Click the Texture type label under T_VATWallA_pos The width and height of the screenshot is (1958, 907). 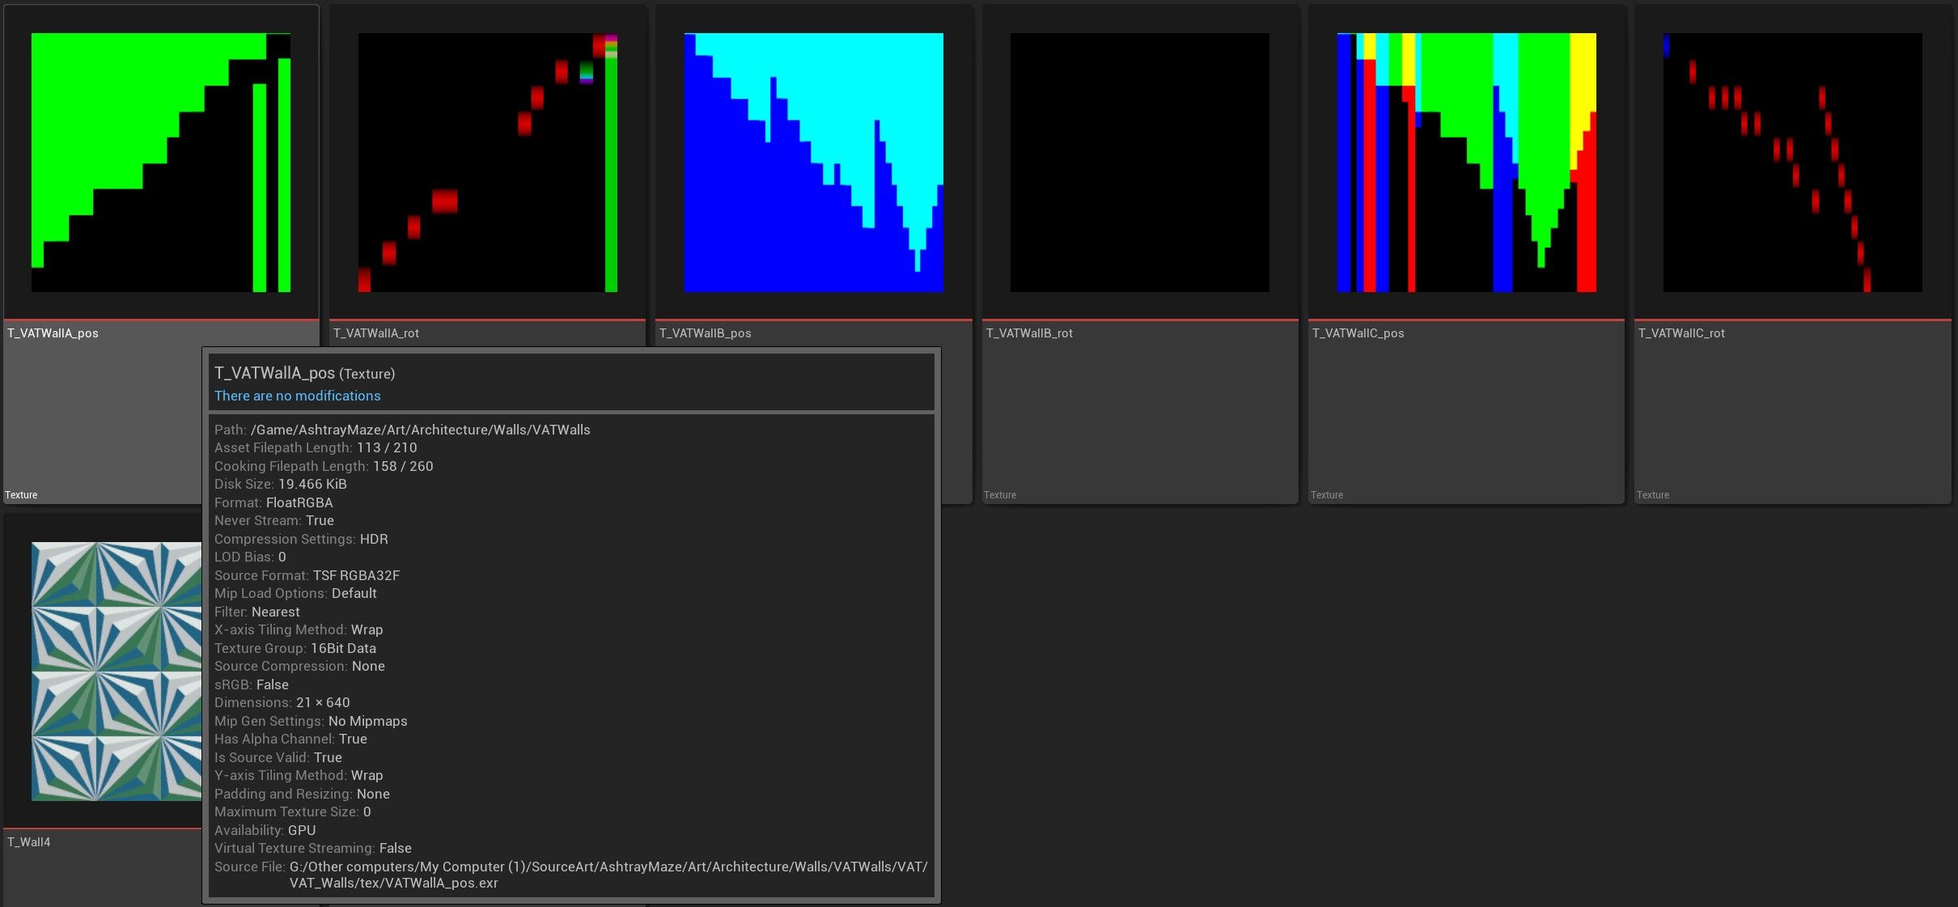click(21, 495)
